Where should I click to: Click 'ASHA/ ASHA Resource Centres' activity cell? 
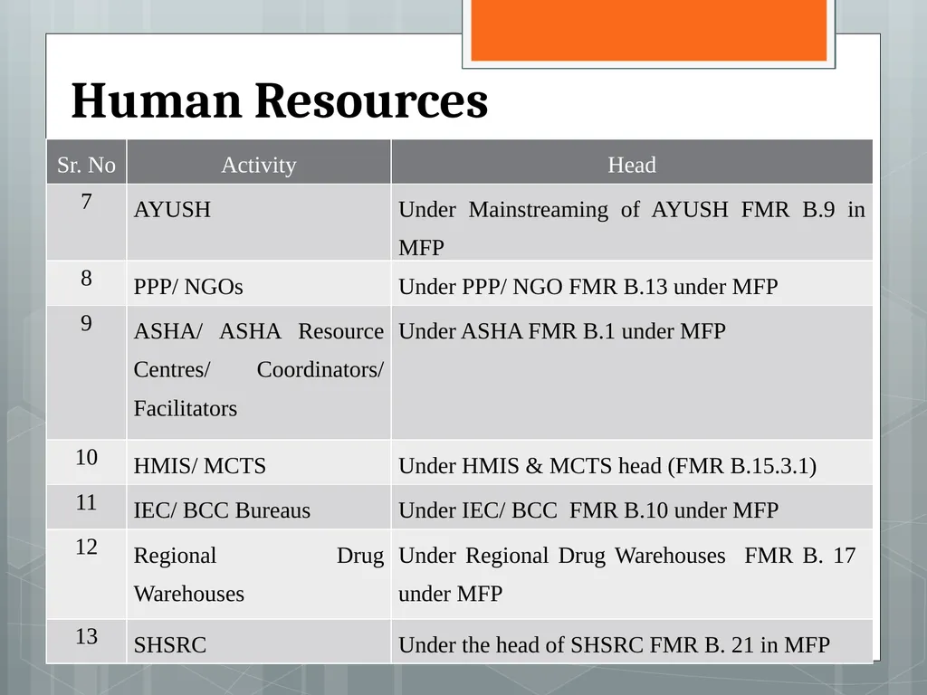click(259, 372)
